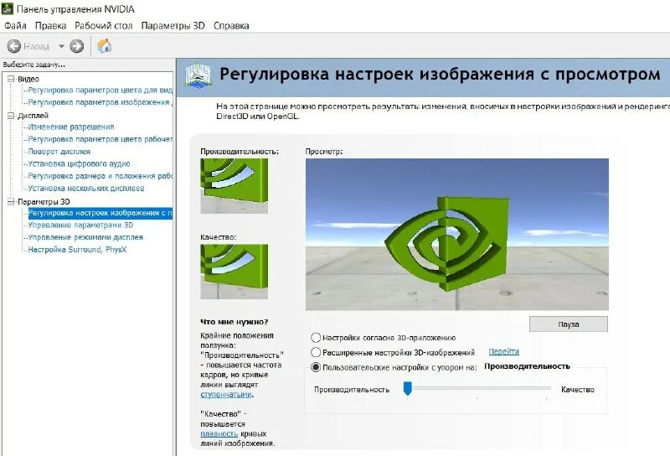This screenshot has height=456, width=670.
Task: Open 'Регулировка параметров изображения' tree item
Action: [100, 102]
